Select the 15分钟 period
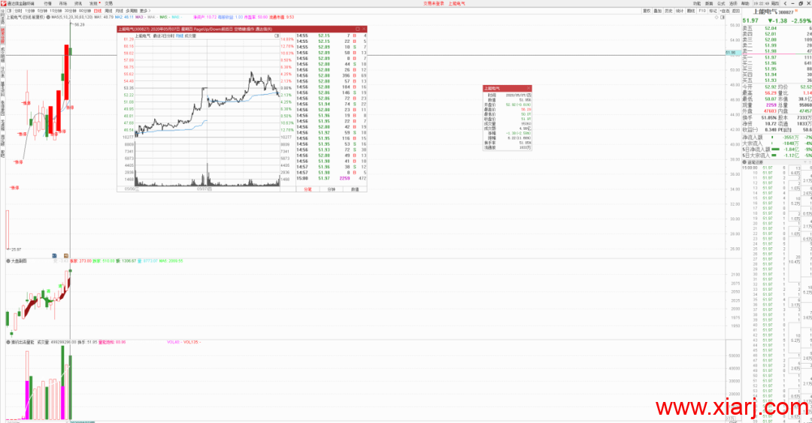Screen dimensions: 812x423 (56, 11)
